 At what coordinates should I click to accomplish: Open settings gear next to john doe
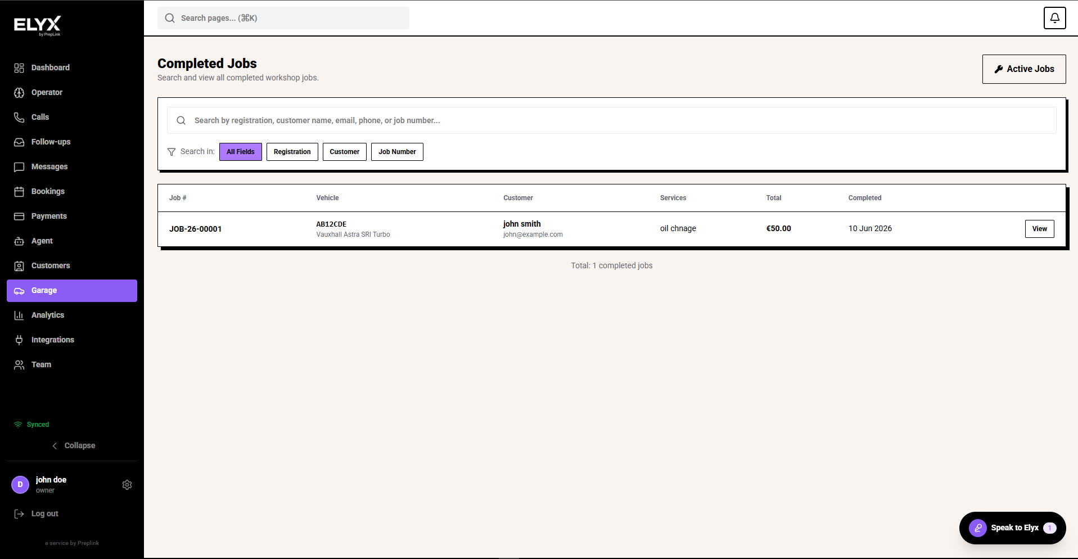pyautogui.click(x=127, y=485)
